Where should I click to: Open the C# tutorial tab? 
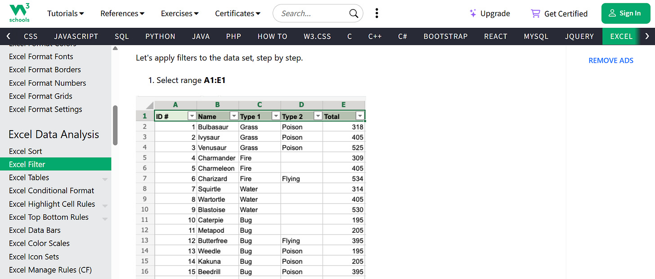tap(403, 36)
